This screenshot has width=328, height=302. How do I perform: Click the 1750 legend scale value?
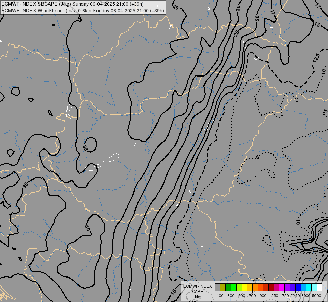pyautogui.click(x=284, y=296)
